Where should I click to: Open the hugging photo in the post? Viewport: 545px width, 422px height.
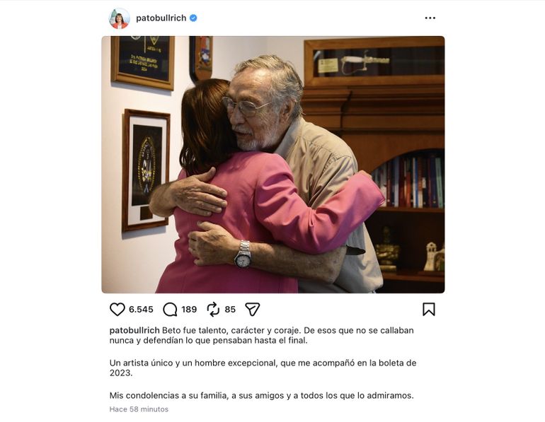click(x=272, y=165)
